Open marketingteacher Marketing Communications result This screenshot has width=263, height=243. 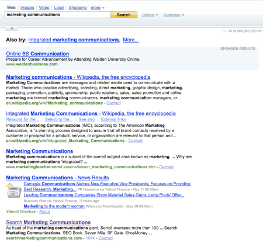(x=40, y=151)
